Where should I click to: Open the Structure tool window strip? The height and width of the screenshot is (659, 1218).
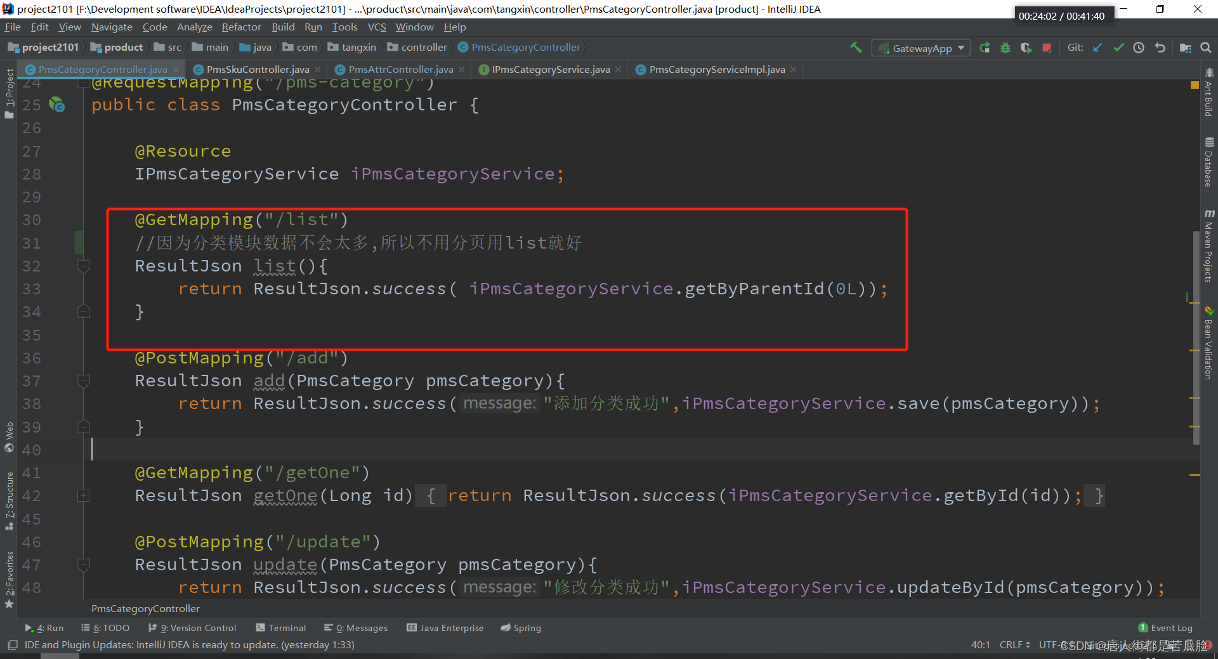[9, 501]
